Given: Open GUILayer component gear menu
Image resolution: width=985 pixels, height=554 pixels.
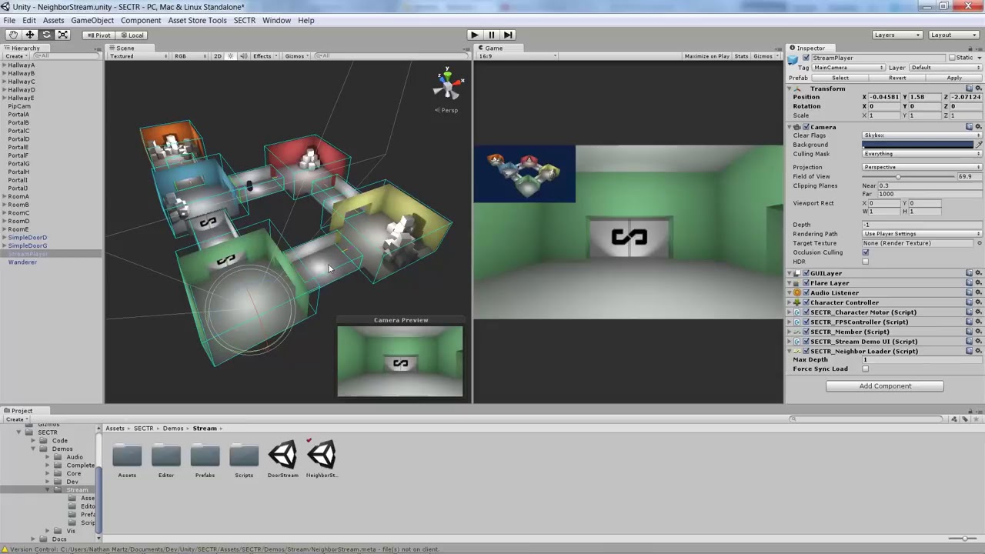Looking at the screenshot, I should point(979,273).
